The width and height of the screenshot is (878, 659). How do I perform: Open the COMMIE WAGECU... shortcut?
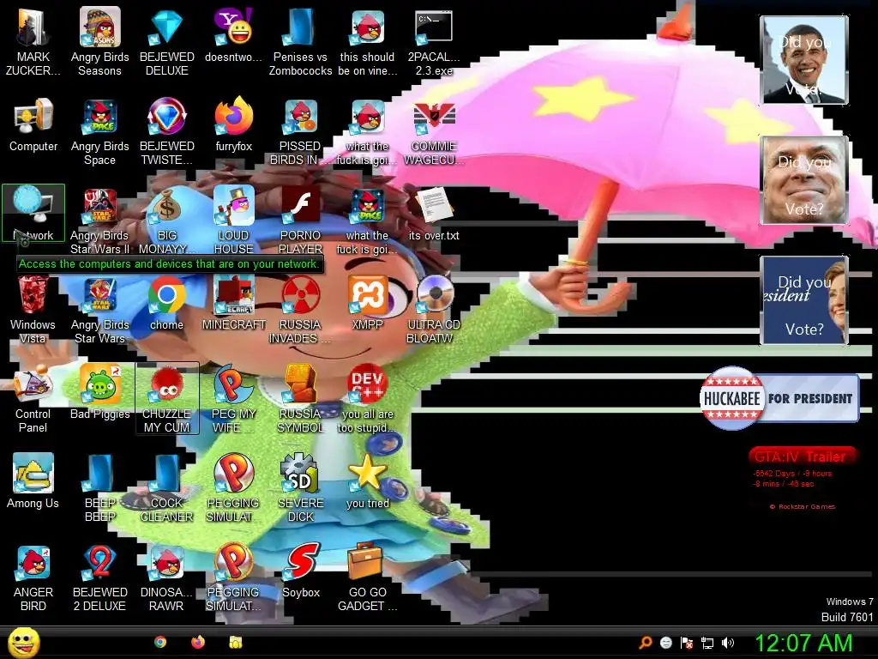[434, 131]
